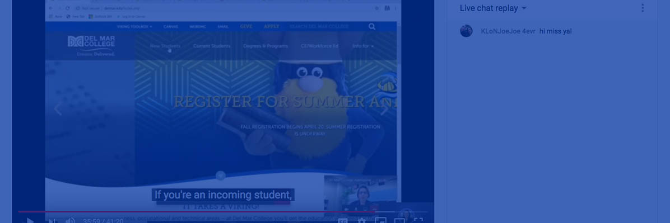670x223 pixels.
Task: Click the caption 'If you're an incoming student,'
Action: tap(223, 195)
